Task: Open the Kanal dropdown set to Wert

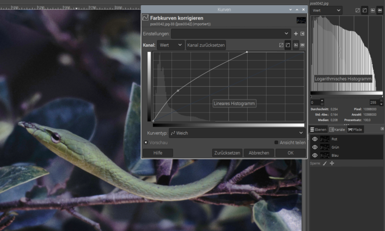Action: 170,45
